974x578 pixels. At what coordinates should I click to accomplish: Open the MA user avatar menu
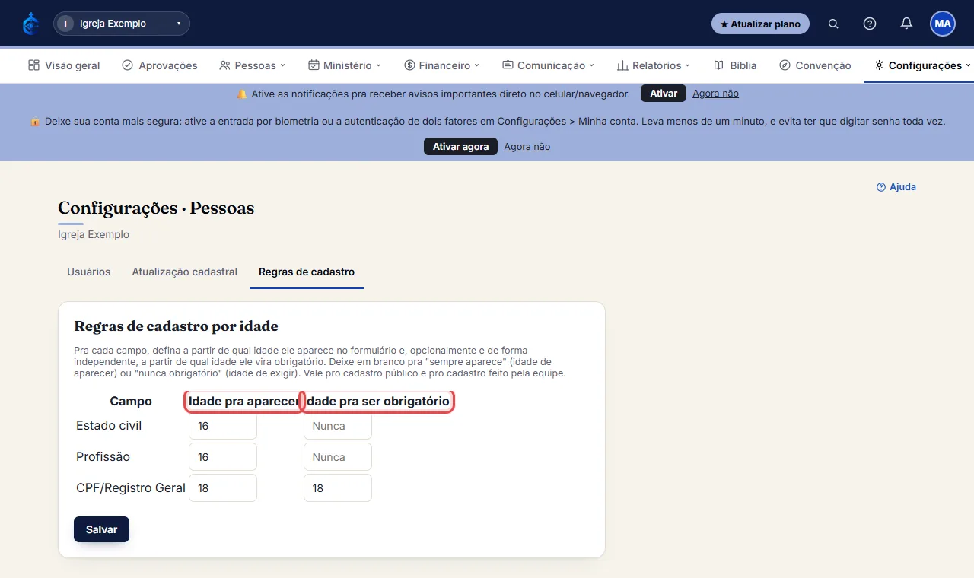[x=943, y=24]
